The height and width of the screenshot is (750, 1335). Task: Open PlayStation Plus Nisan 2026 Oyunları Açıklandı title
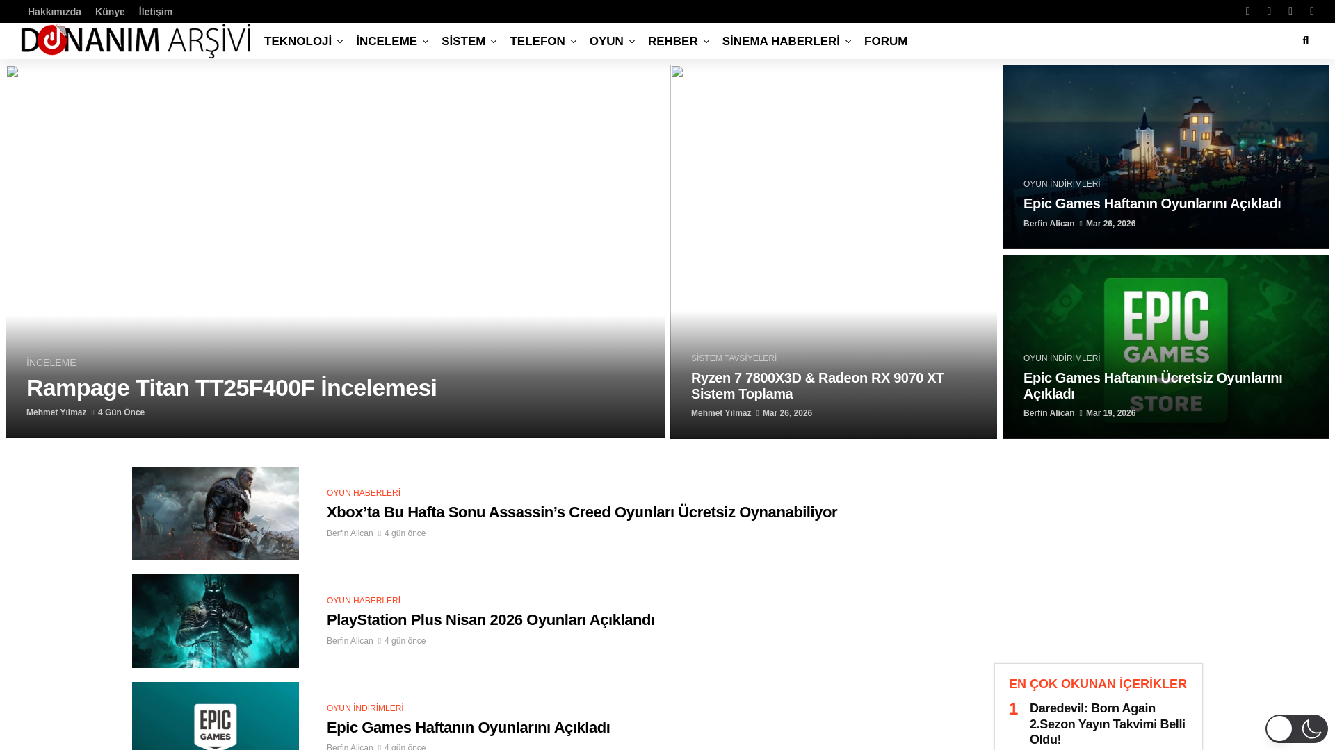coord(491,619)
